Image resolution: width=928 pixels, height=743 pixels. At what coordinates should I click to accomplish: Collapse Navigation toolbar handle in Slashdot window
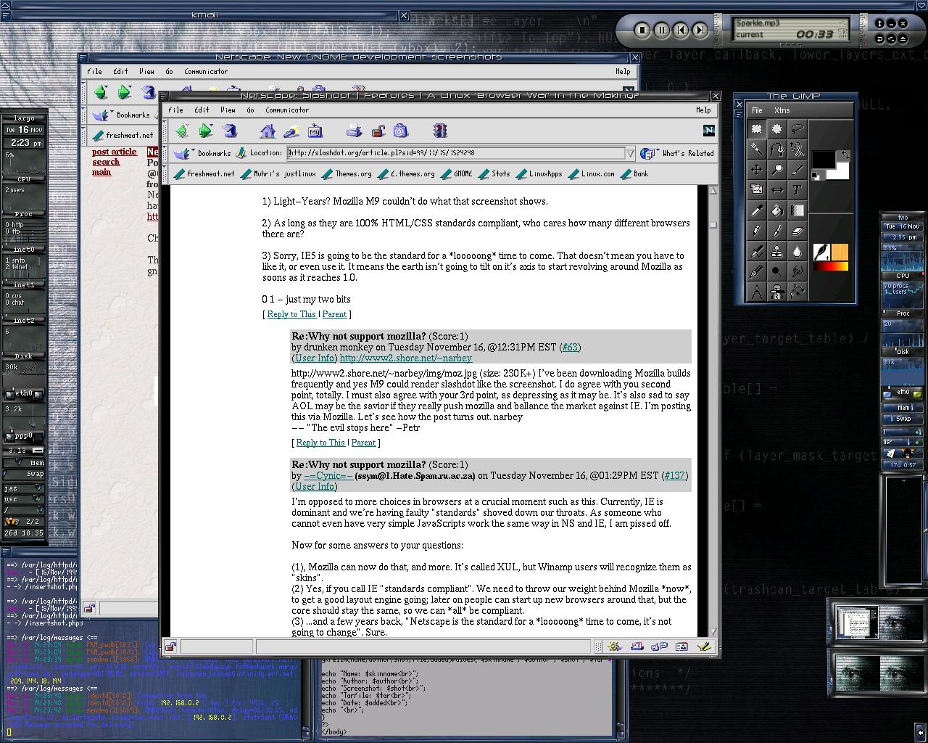tap(166, 131)
